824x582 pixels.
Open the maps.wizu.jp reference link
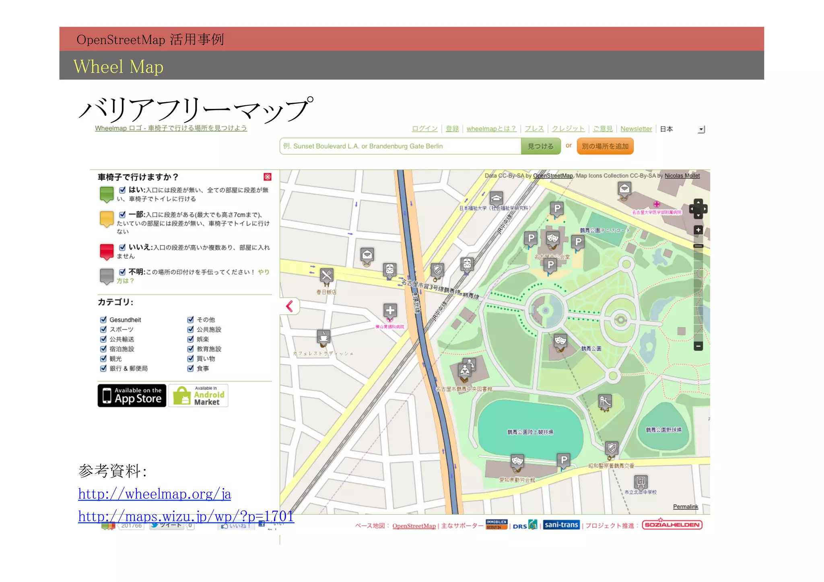186,516
